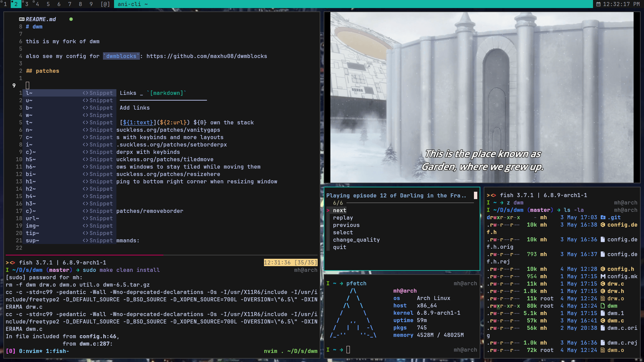Click the snippet icon on the 'n~' row

coord(86,130)
